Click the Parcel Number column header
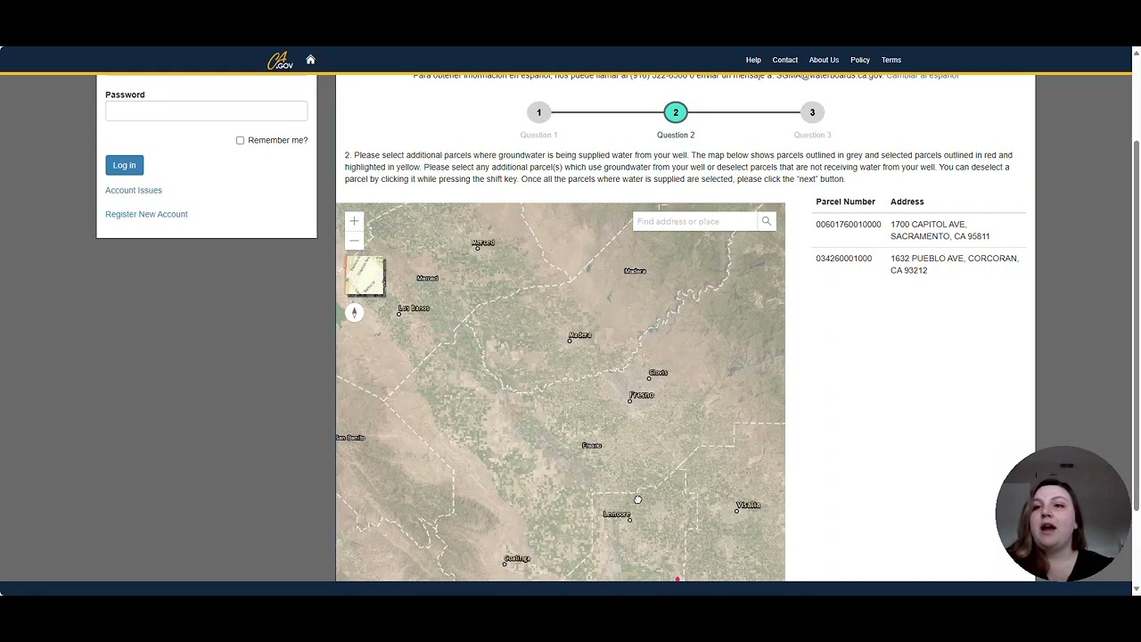1141x642 pixels. click(845, 202)
